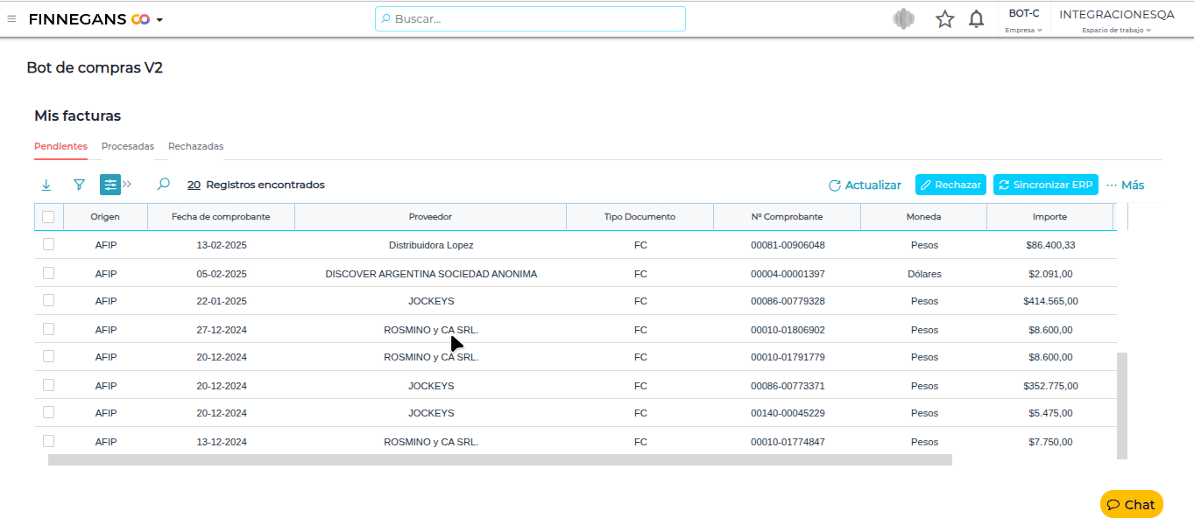This screenshot has height=532, width=1194.
Task: Switch to the Procesadas tab
Action: [128, 146]
